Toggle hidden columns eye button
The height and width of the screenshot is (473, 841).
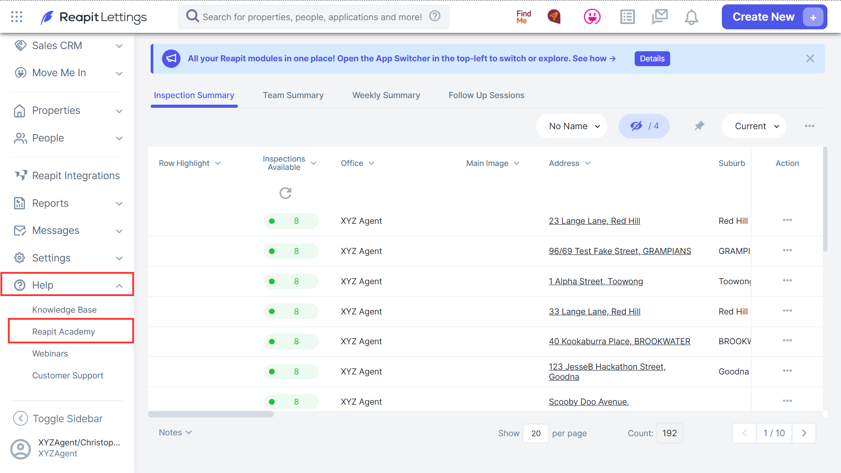tap(644, 126)
